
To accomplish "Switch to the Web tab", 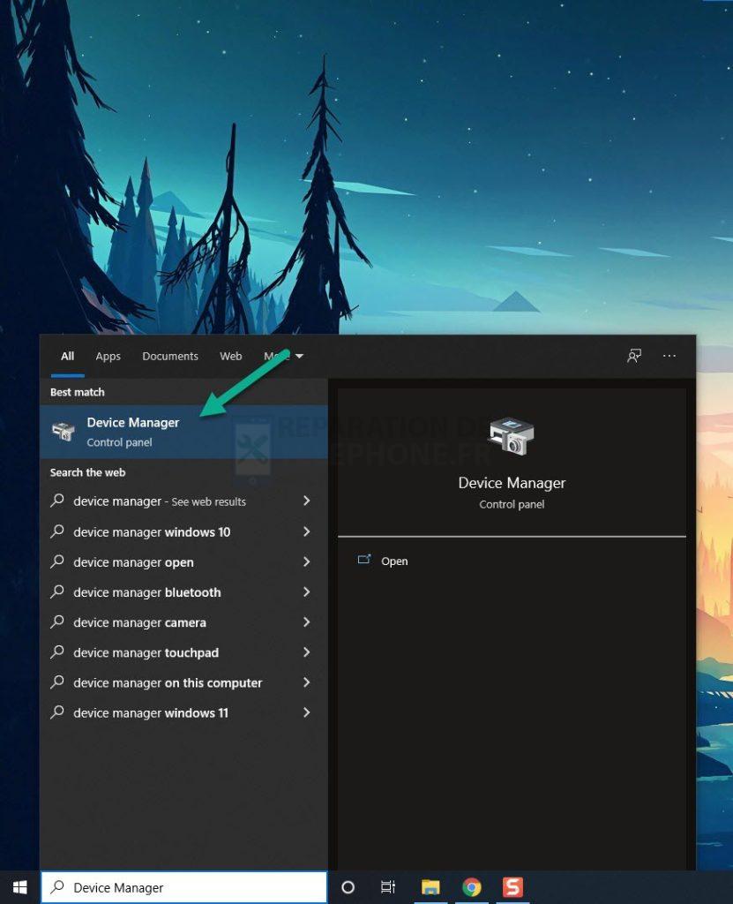I will click(x=230, y=356).
